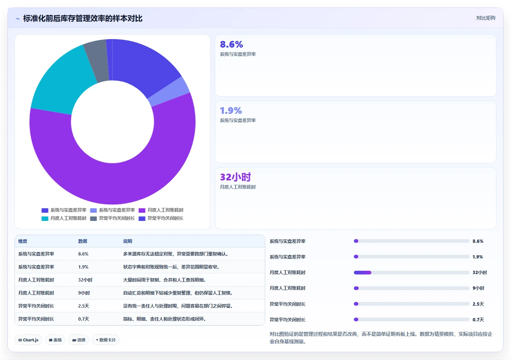Click the description starting 多来源库存无法稳定对账
The image size is (511, 360).
[x=176, y=254]
